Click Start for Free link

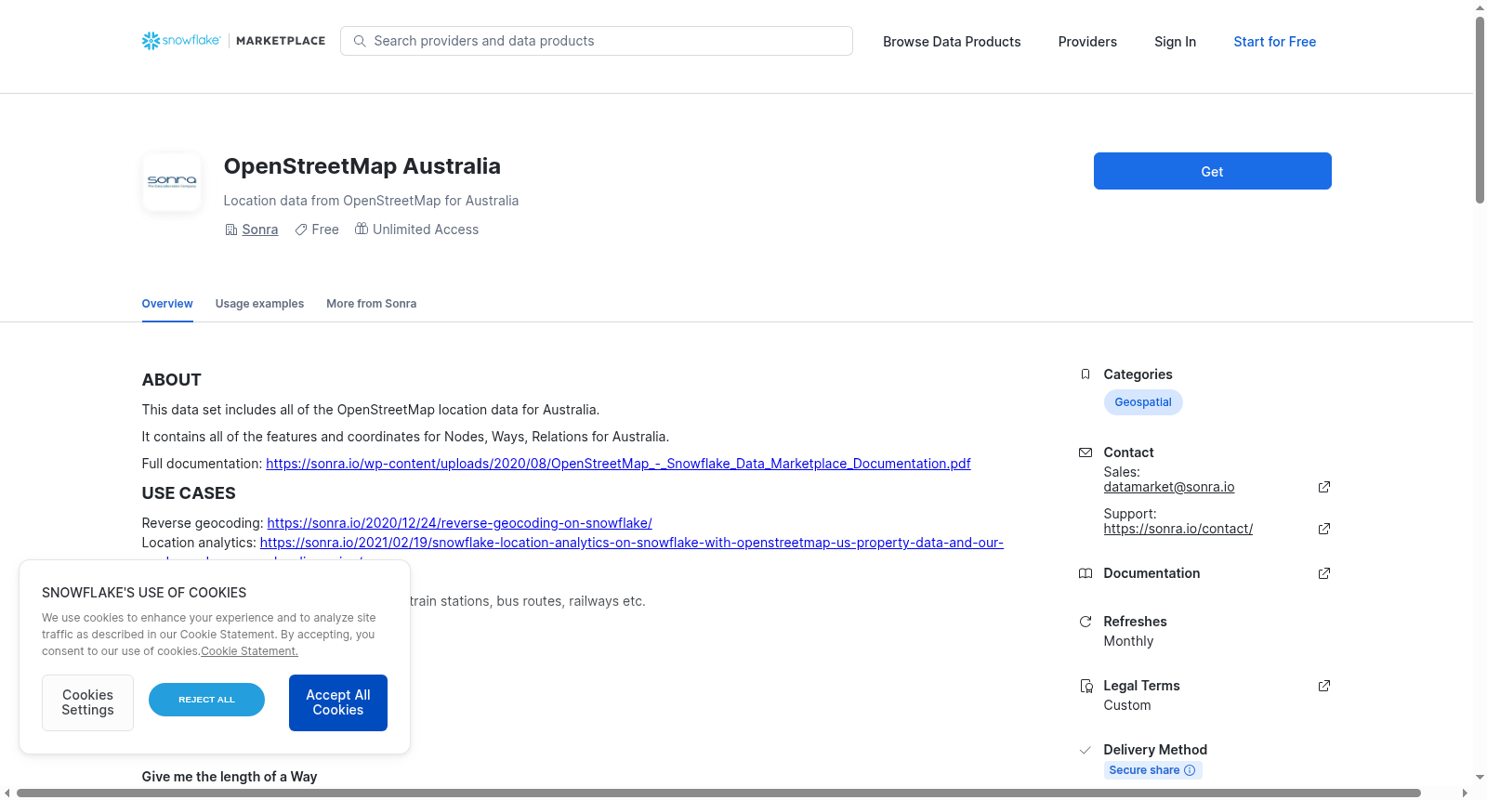(1274, 42)
